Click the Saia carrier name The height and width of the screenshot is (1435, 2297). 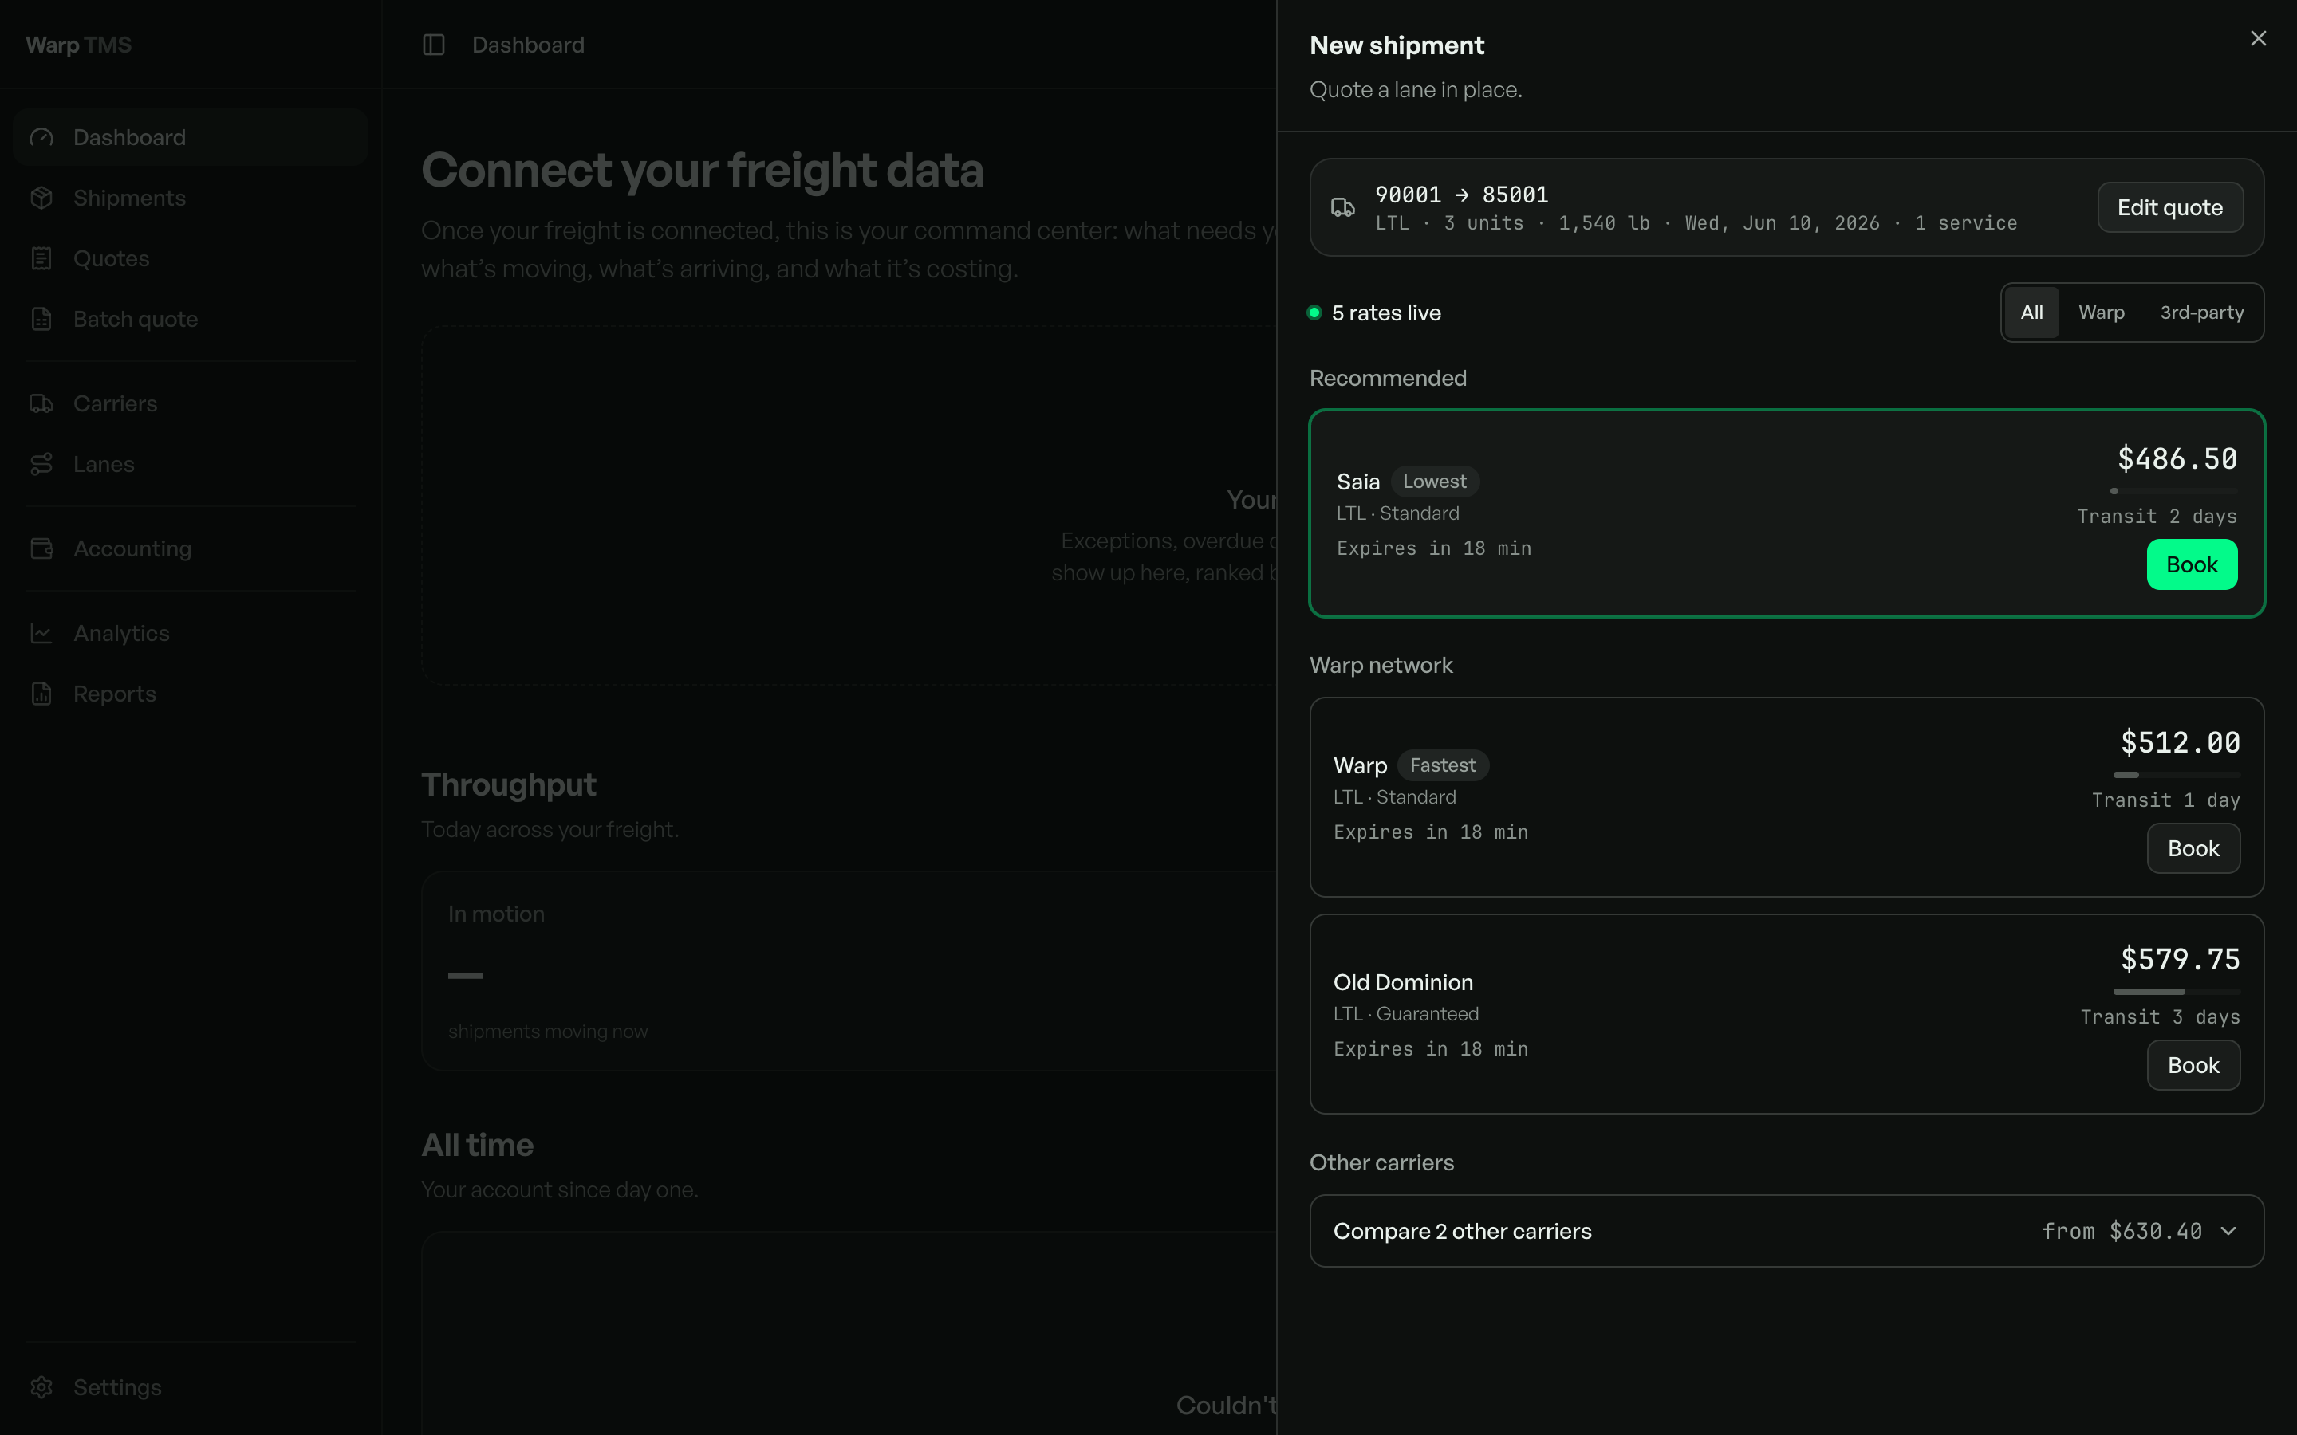click(x=1357, y=482)
